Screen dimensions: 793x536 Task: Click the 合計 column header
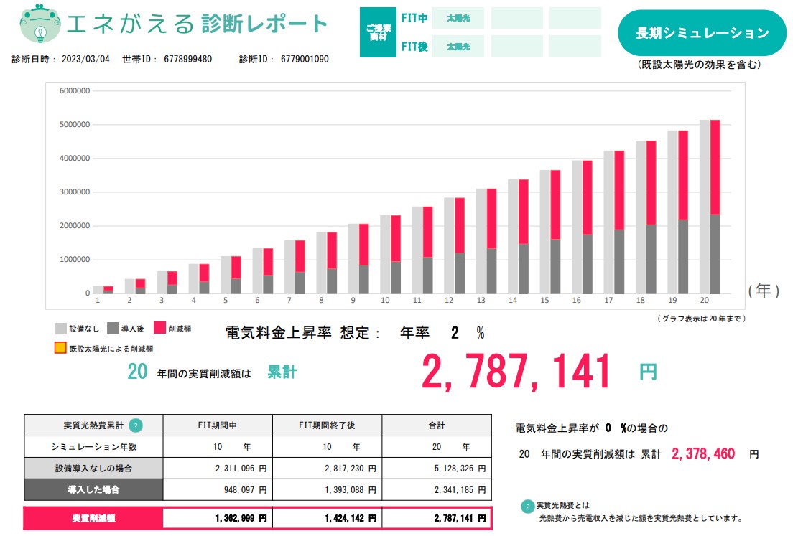pos(437,425)
